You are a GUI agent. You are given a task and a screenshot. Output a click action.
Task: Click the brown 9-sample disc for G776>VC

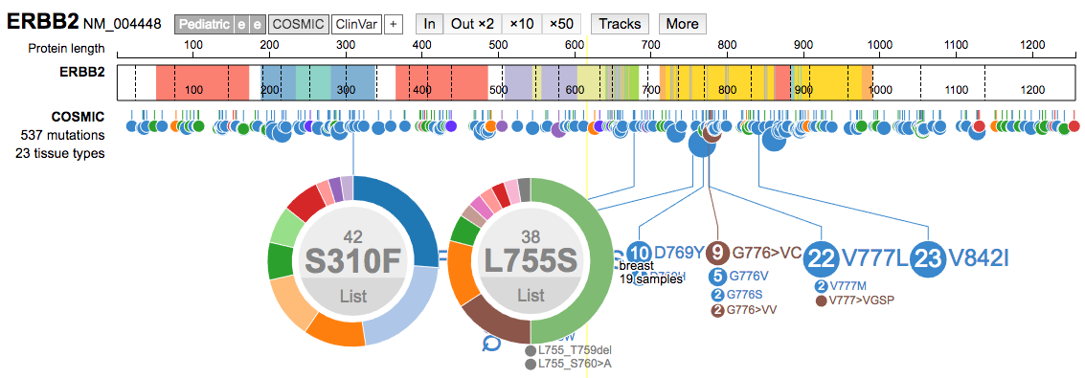click(x=717, y=253)
